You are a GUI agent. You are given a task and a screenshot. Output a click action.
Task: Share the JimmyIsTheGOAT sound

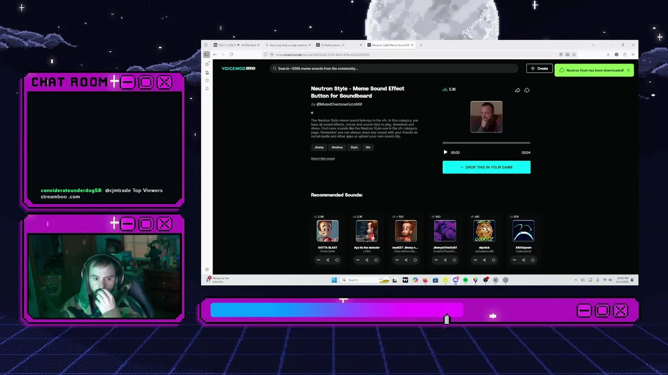(445, 260)
